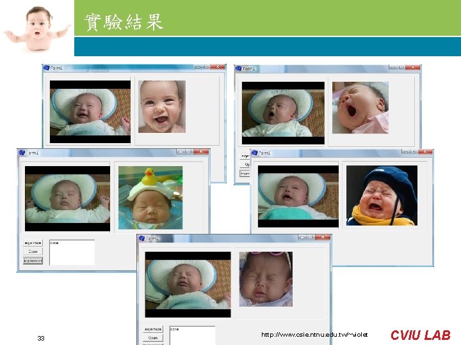This screenshot has width=461, height=345.
Task: Click the Form1 app icon of the bottom window
Action: point(142,238)
